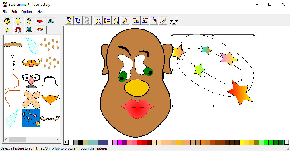Select the red lips on the face
Image resolution: width=290 pixels, height=151 pixels.
pos(137,109)
